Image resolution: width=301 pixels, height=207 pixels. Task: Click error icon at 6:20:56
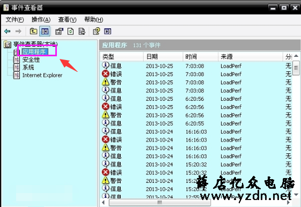tap(106, 107)
